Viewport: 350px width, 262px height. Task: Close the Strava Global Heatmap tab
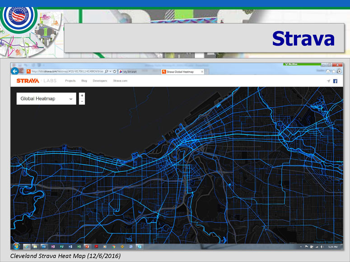click(x=202, y=72)
